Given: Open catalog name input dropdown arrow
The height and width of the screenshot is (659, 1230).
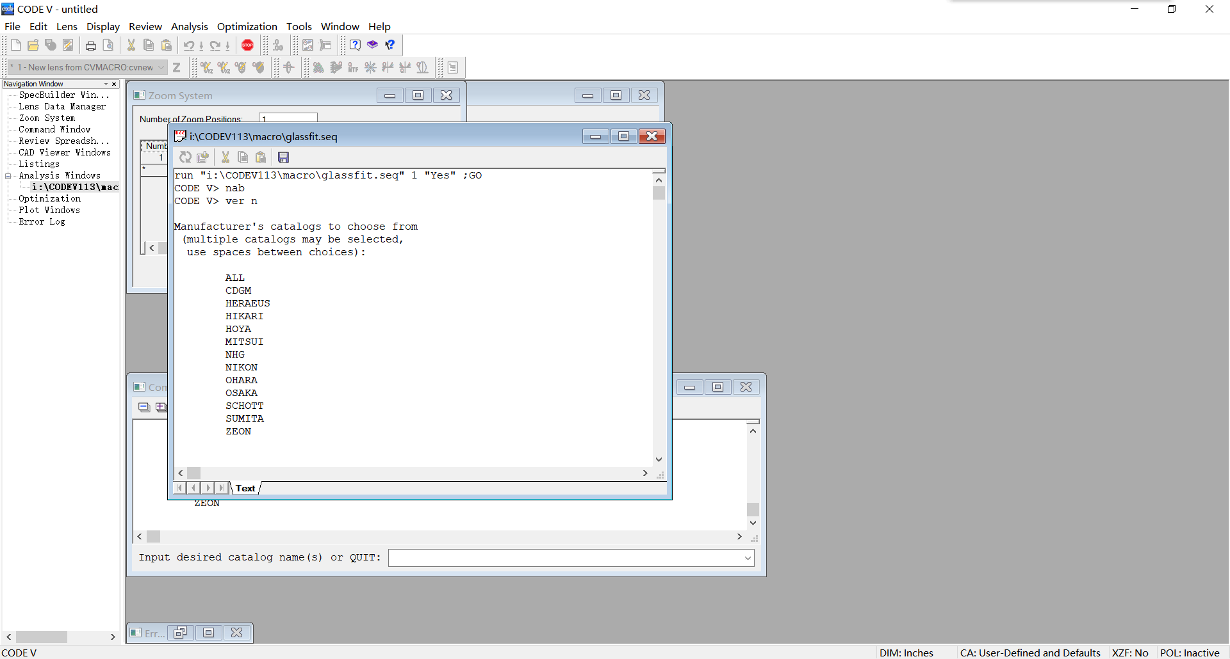Looking at the screenshot, I should point(748,558).
